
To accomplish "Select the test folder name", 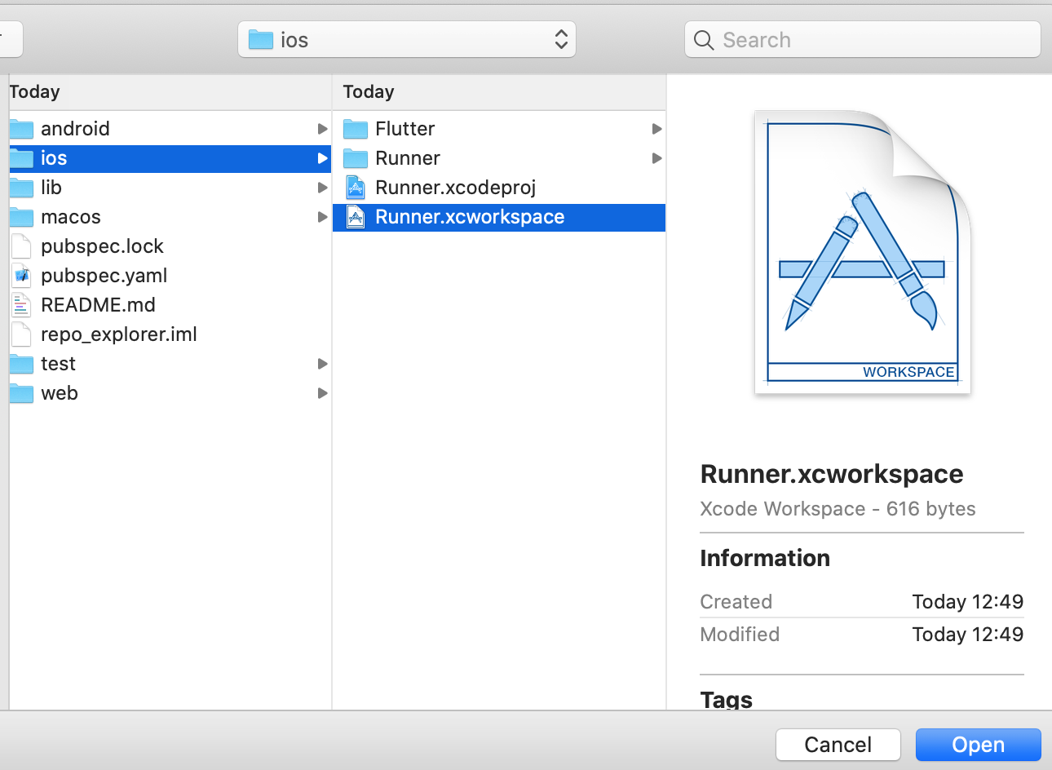I will (x=58, y=364).
